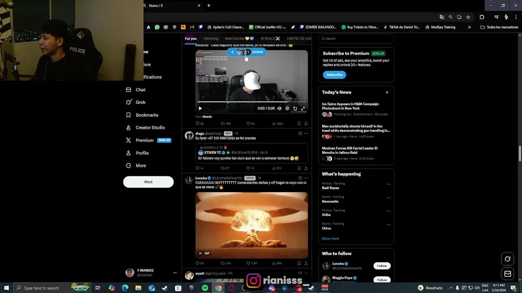Open Profile in the sidebar
Image resolution: width=522 pixels, height=293 pixels.
click(137, 153)
